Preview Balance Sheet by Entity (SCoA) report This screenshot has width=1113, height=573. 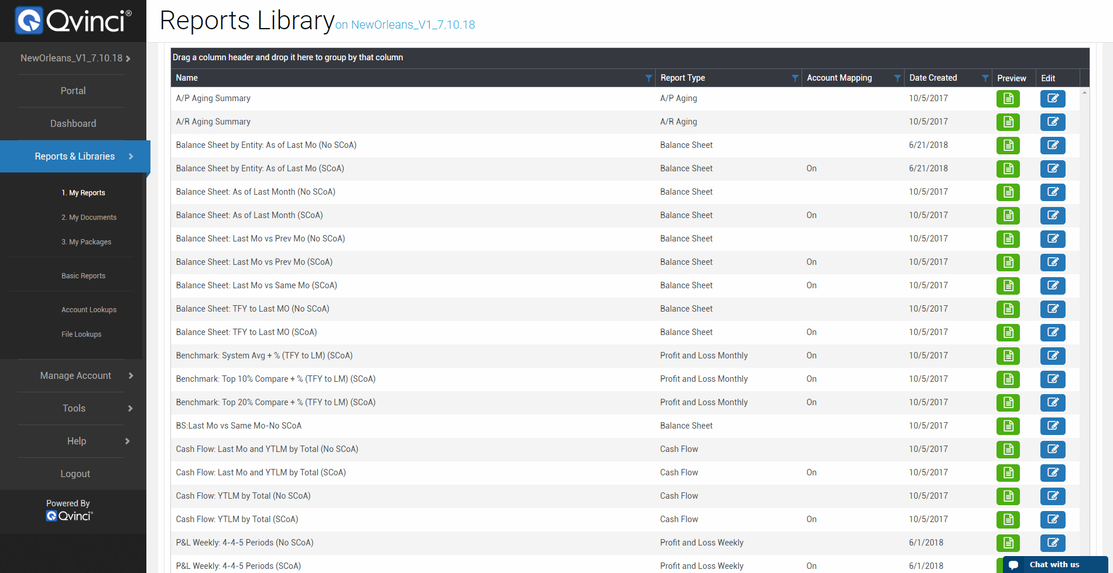tap(1008, 169)
